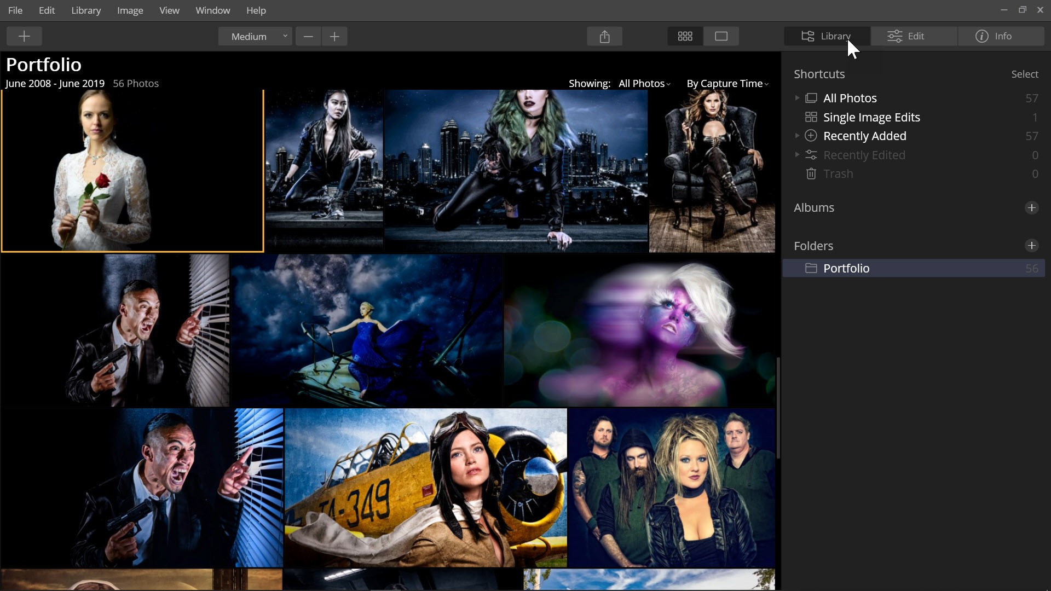Switch to gallery grid view

pyautogui.click(x=685, y=36)
